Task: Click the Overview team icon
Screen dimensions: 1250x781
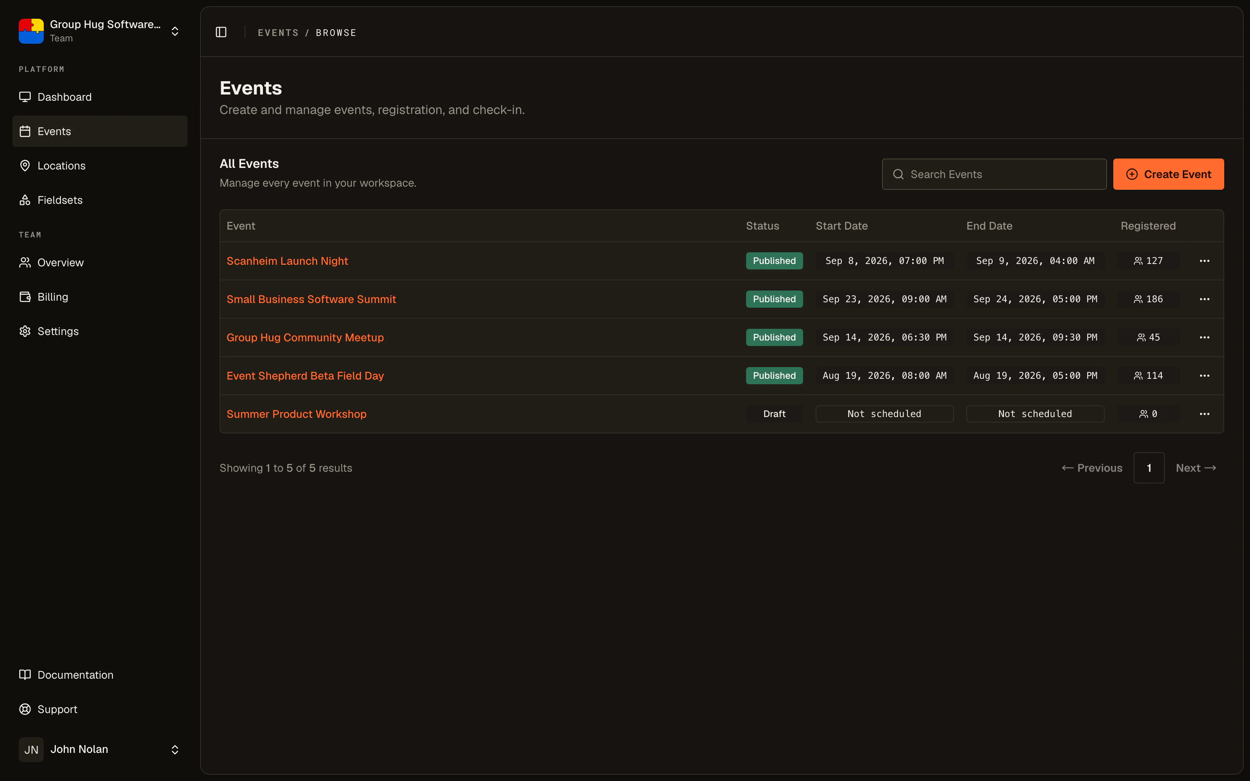Action: coord(25,262)
